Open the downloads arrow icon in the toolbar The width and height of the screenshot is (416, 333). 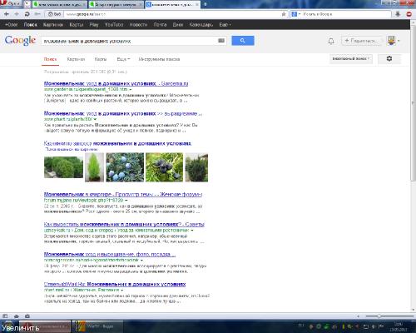[x=398, y=14]
